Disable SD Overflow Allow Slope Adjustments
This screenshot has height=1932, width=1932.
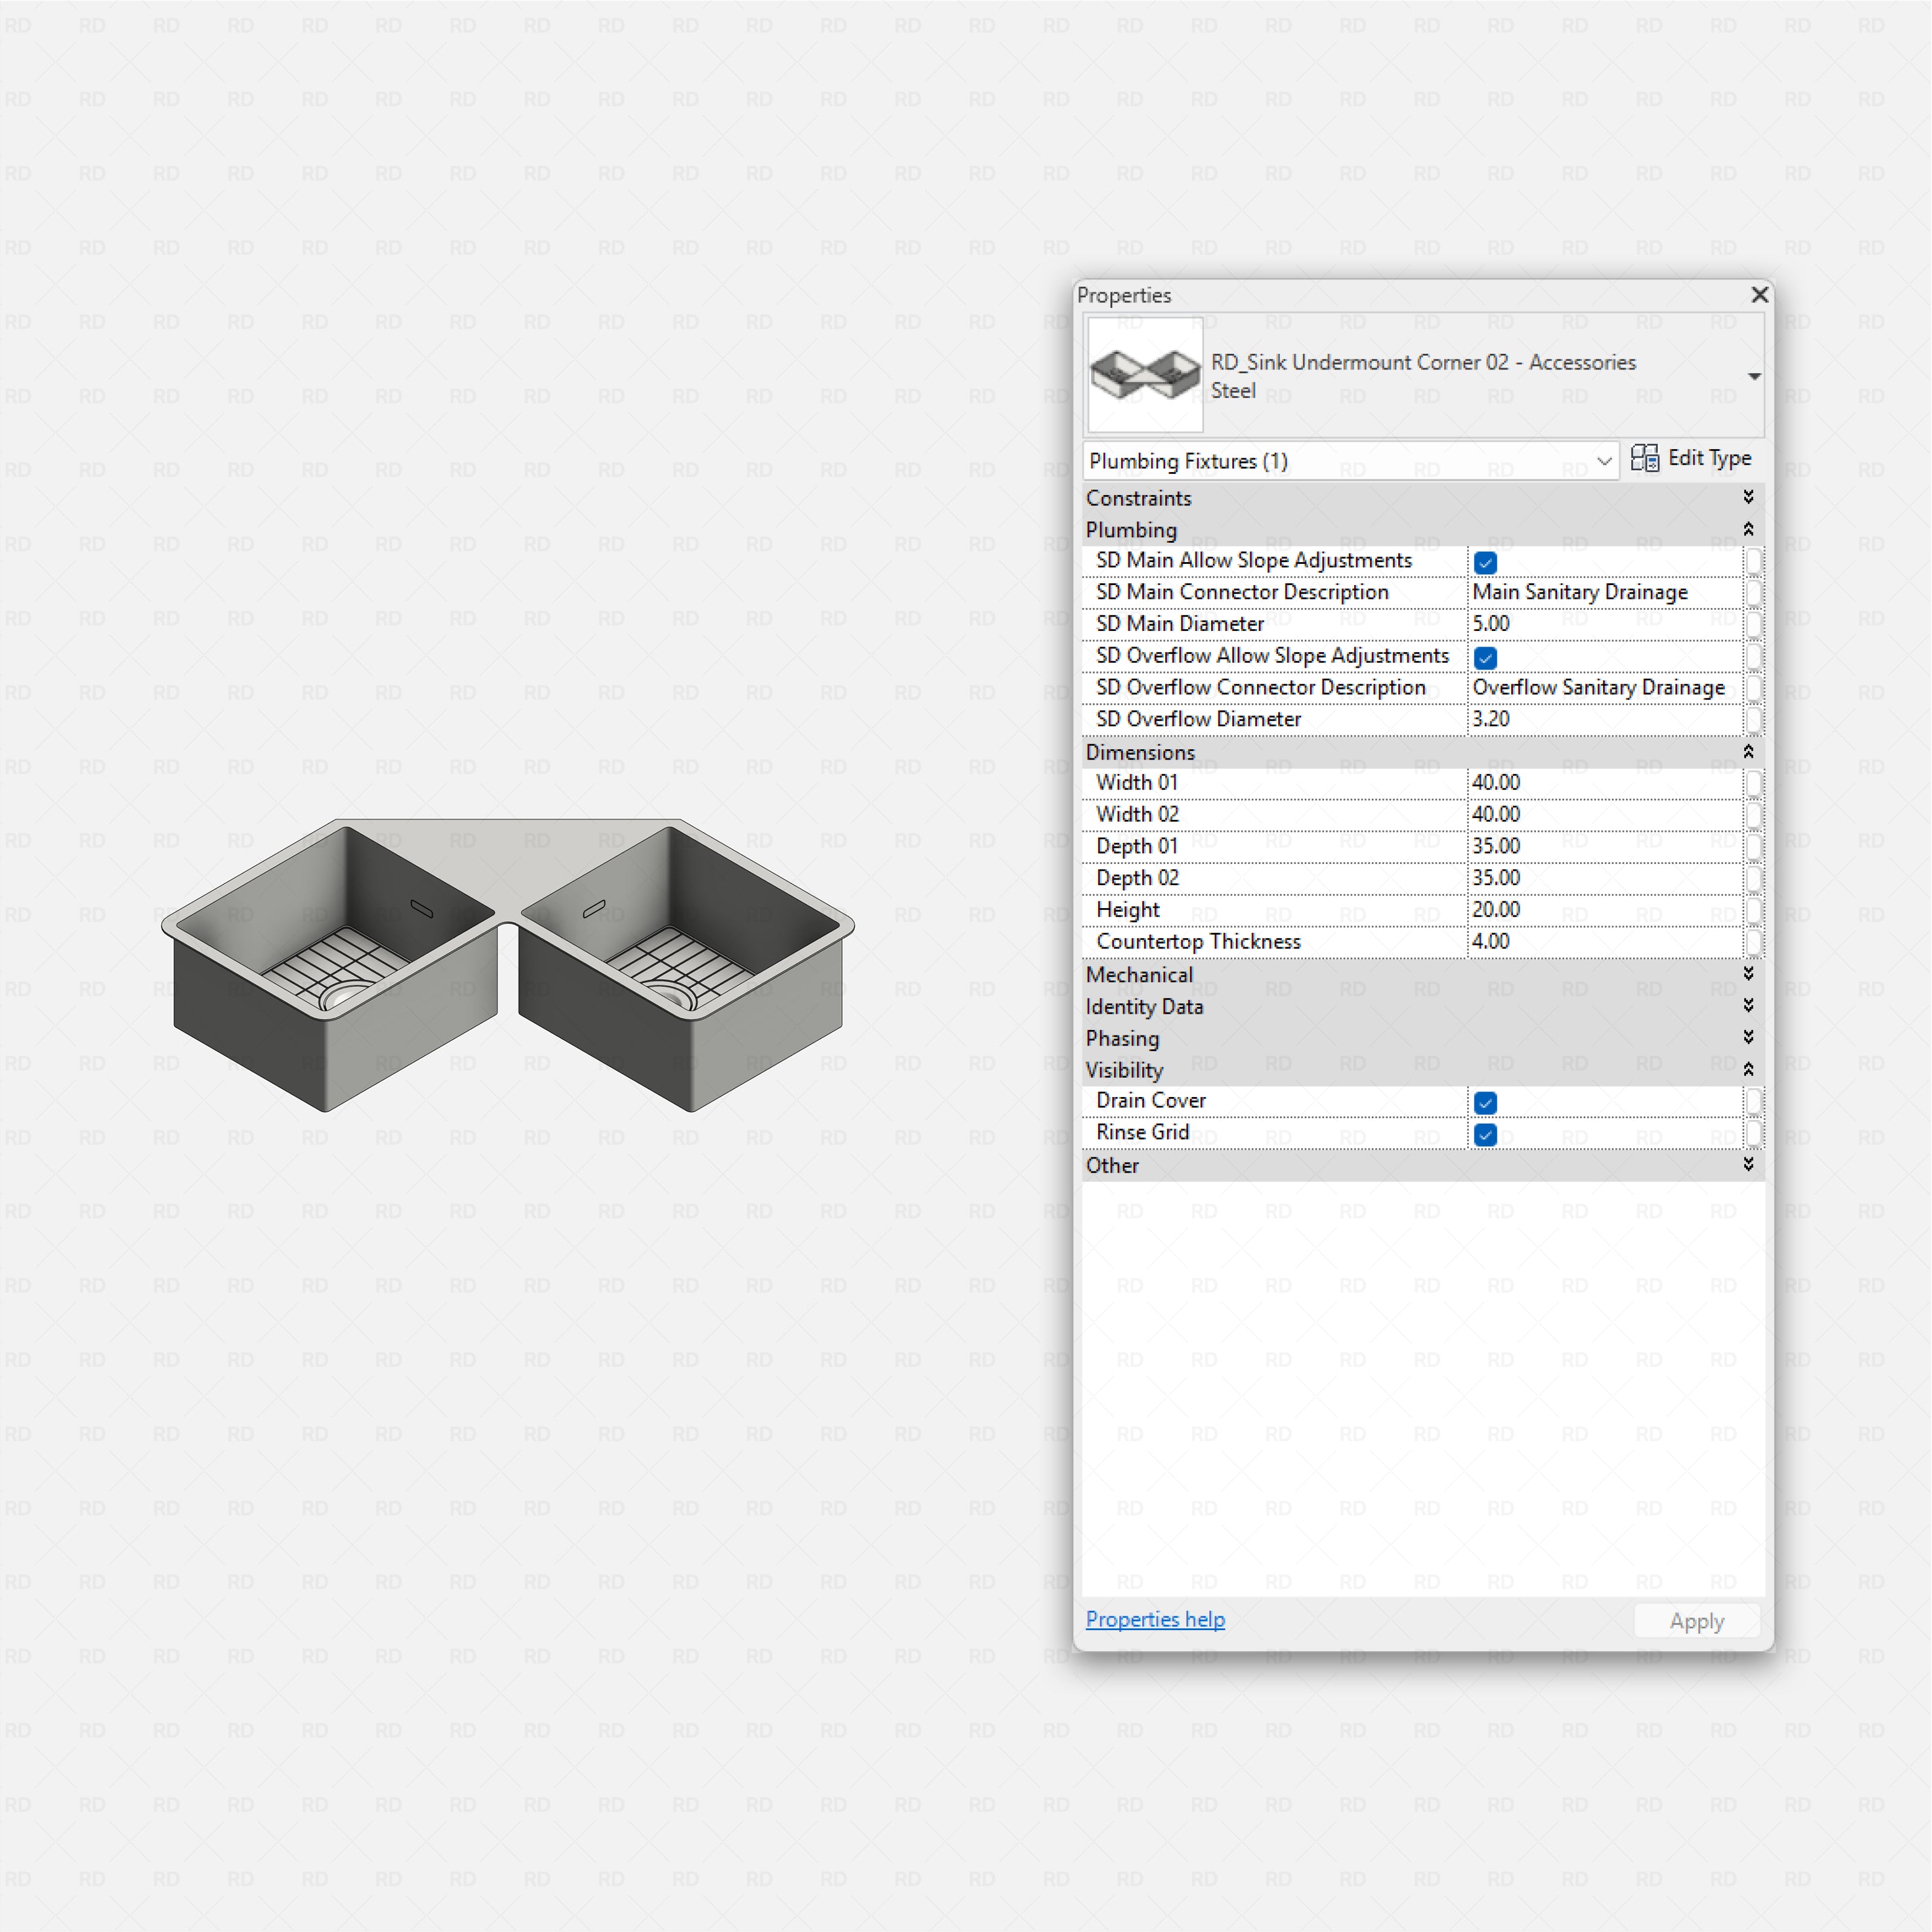tap(1485, 657)
